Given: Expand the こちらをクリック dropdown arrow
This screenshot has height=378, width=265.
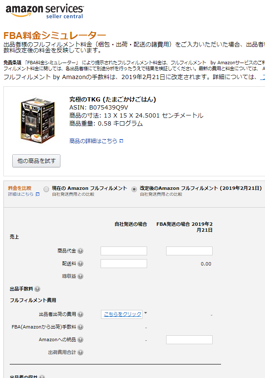Looking at the screenshot, I should click(x=145, y=313).
